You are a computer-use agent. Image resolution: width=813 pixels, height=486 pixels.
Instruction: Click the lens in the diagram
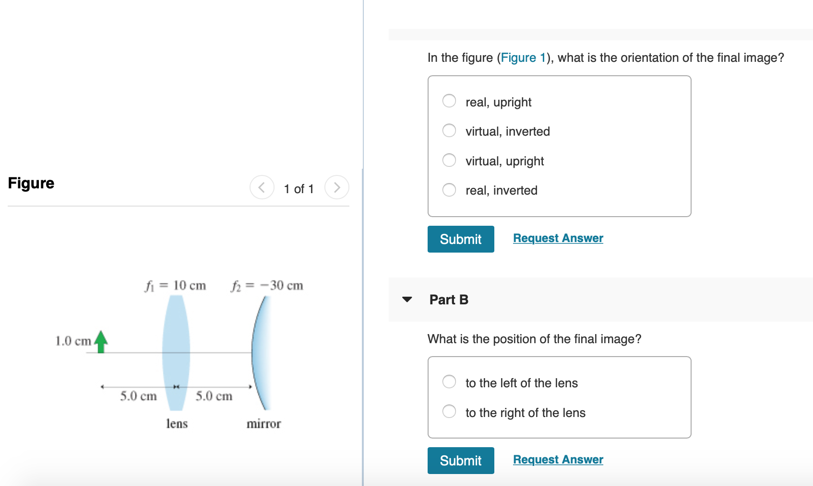[x=177, y=353]
